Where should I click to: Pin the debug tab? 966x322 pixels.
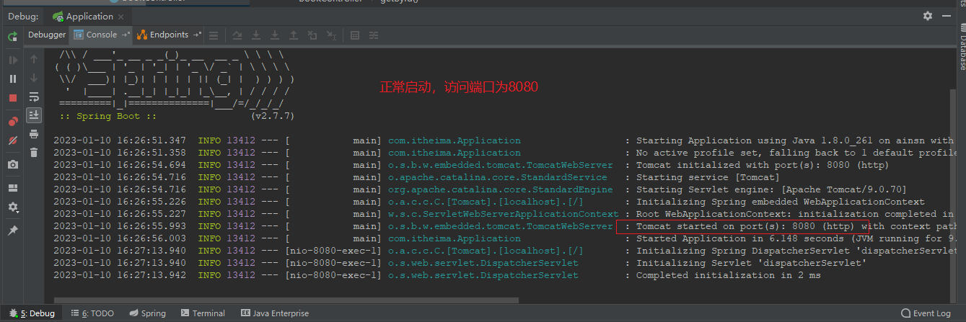tap(12, 230)
